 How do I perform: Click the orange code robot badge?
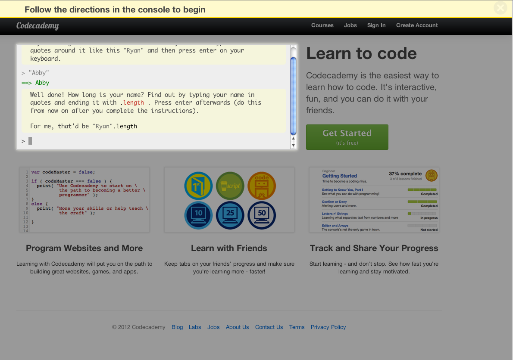(262, 186)
